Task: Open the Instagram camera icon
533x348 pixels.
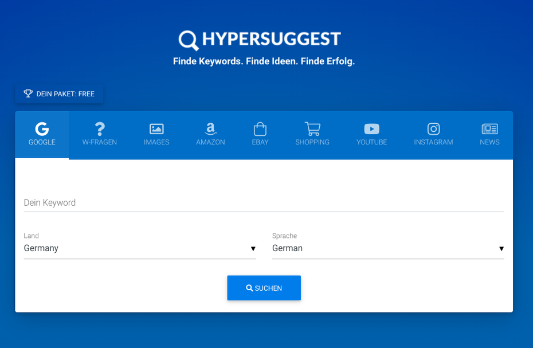Action: pyautogui.click(x=433, y=129)
